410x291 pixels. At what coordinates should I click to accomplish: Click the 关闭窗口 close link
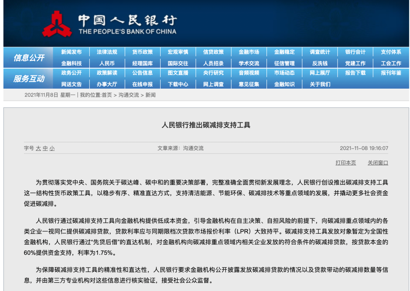(x=378, y=163)
